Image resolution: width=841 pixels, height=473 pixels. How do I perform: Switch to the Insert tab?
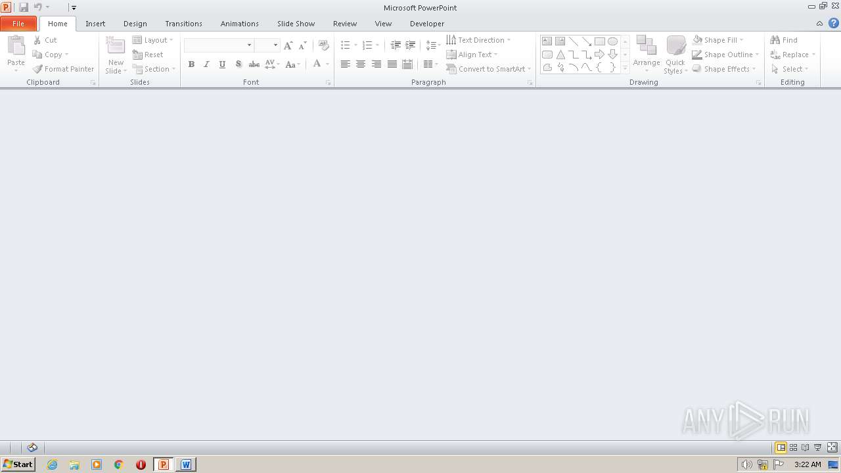[95, 24]
